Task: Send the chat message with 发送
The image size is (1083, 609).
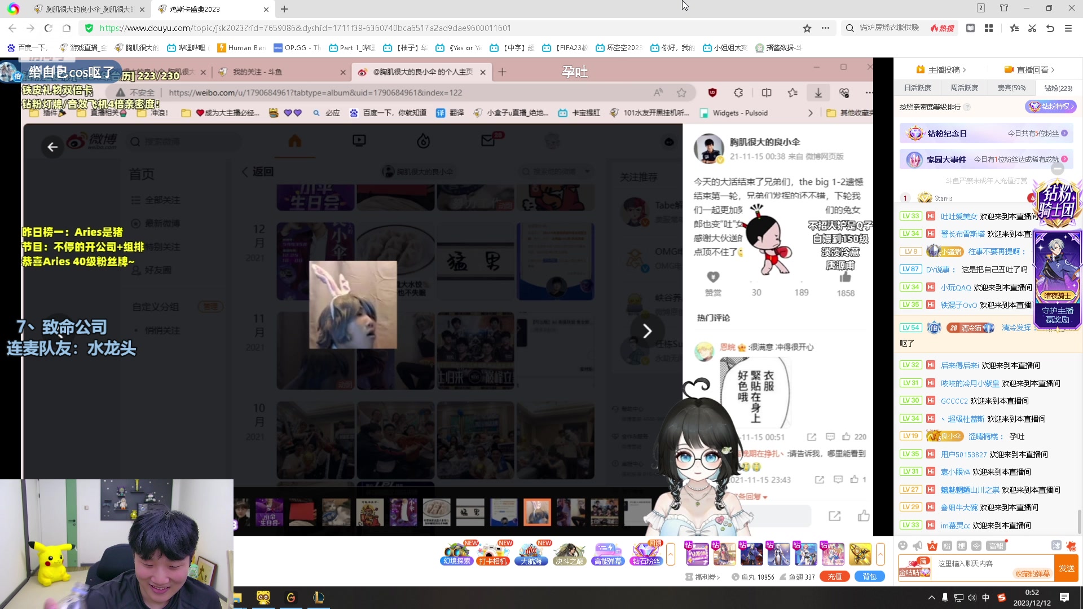Action: (x=1066, y=568)
